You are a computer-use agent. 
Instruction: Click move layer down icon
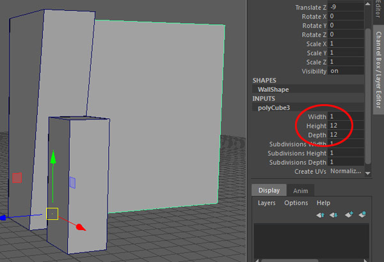tap(333, 215)
